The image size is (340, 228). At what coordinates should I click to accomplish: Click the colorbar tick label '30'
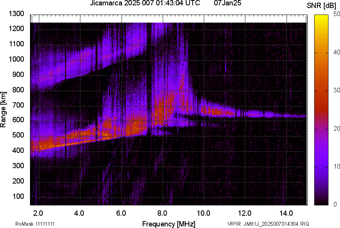point(337,90)
